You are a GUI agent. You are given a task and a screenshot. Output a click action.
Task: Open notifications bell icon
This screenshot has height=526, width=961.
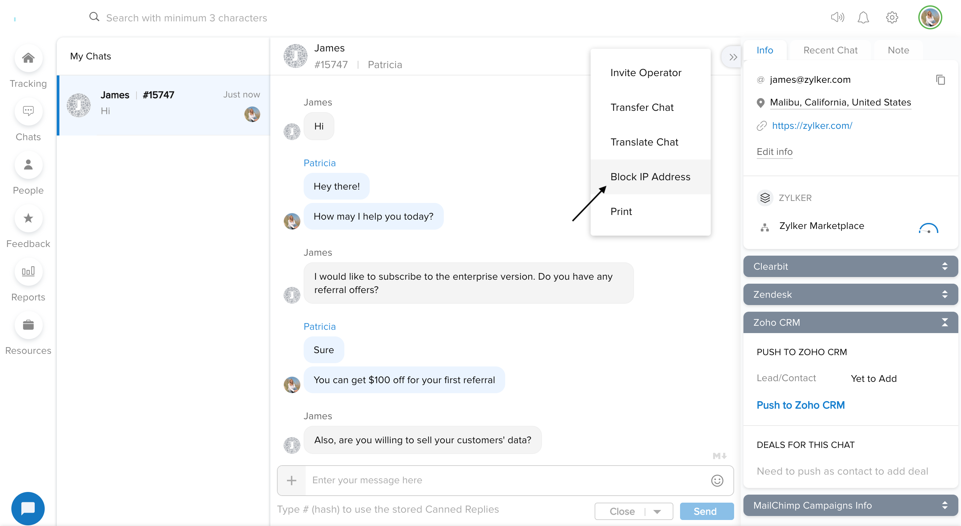[863, 17]
